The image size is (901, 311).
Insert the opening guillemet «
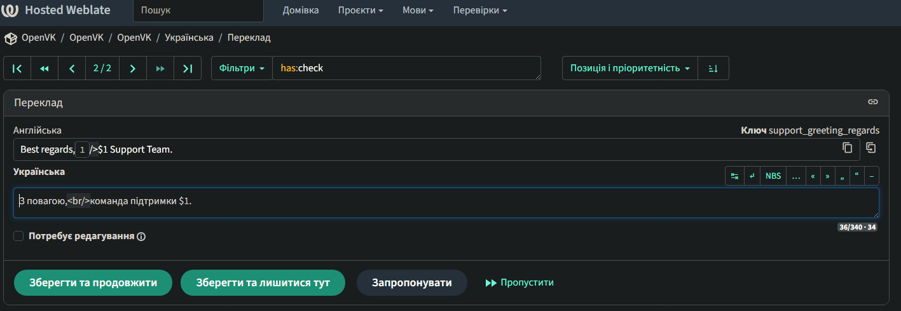[x=813, y=176]
